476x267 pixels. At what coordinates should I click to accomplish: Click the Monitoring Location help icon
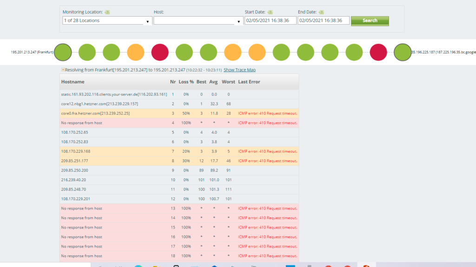(107, 12)
